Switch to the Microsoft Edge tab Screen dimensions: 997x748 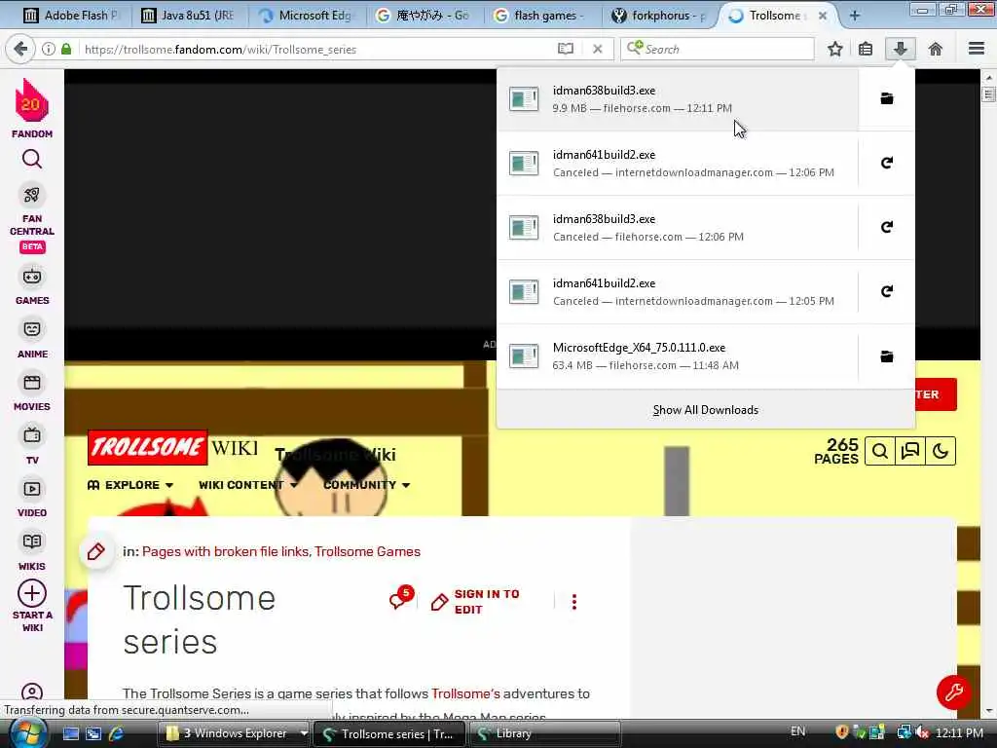point(308,16)
